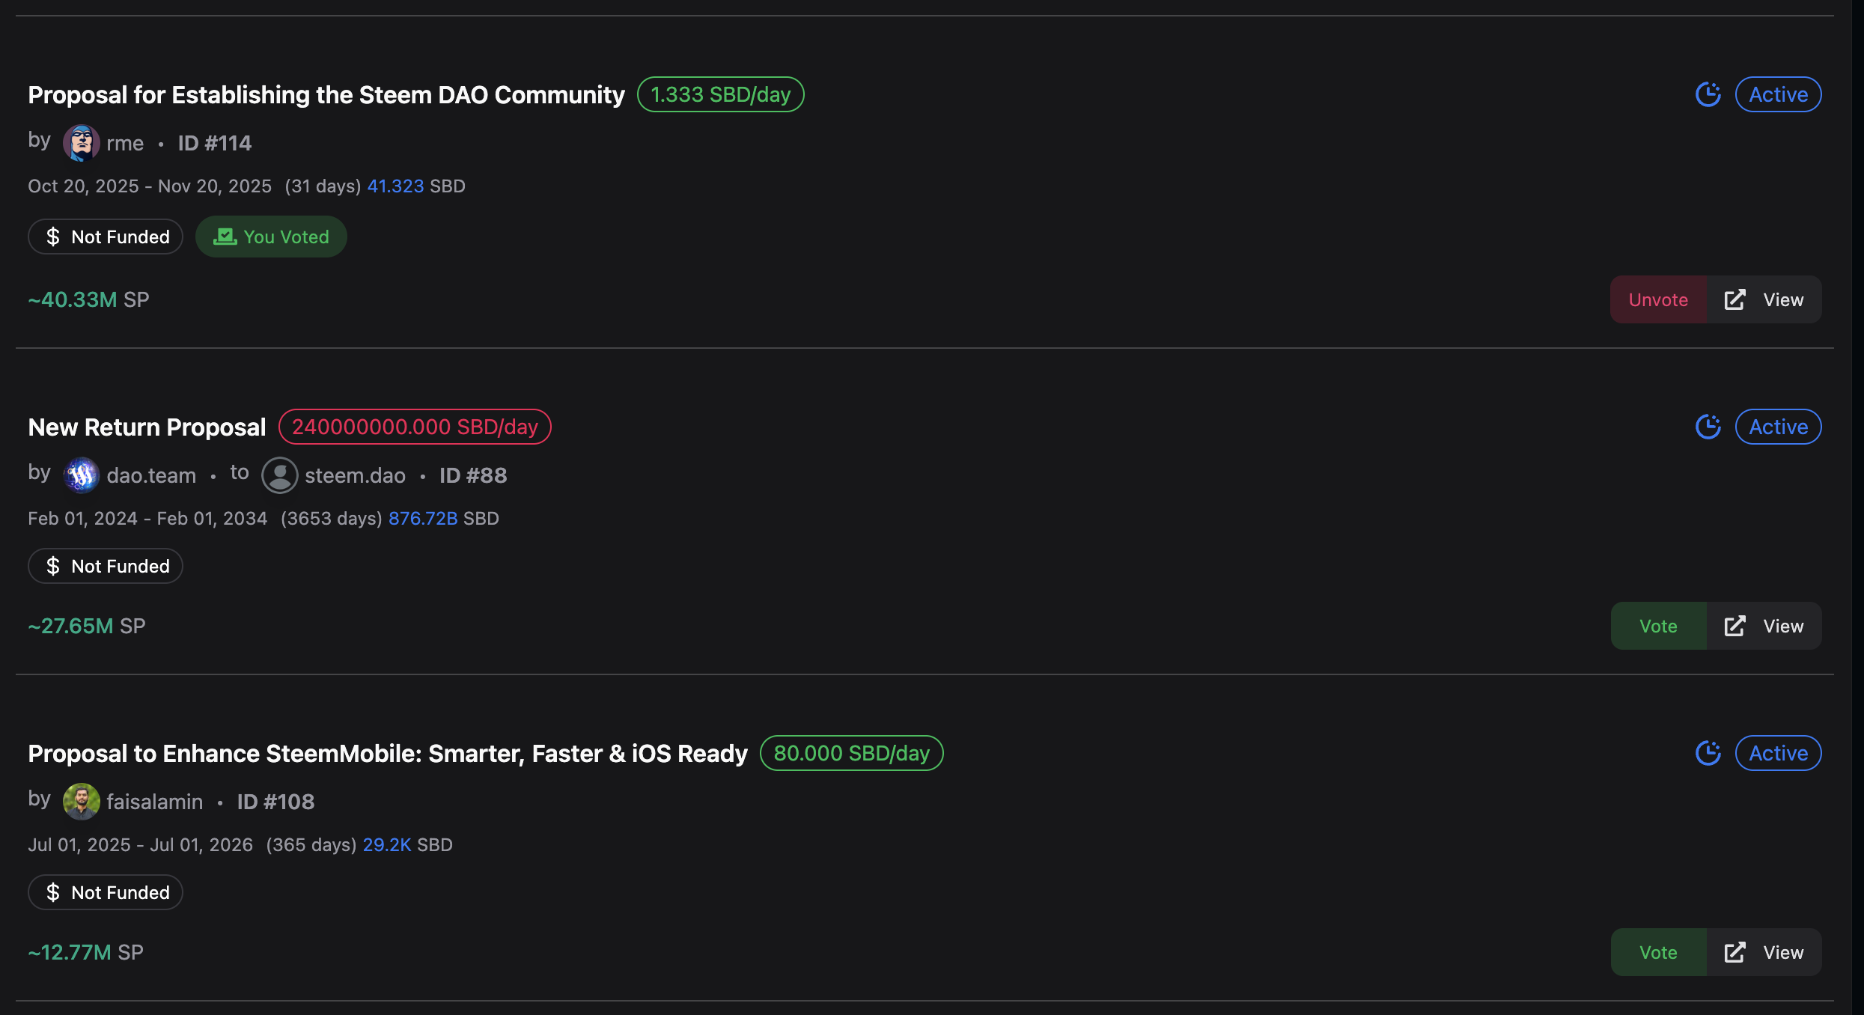This screenshot has width=1864, height=1015.
Task: Click the Active status badge on proposal #108
Action: point(1778,753)
